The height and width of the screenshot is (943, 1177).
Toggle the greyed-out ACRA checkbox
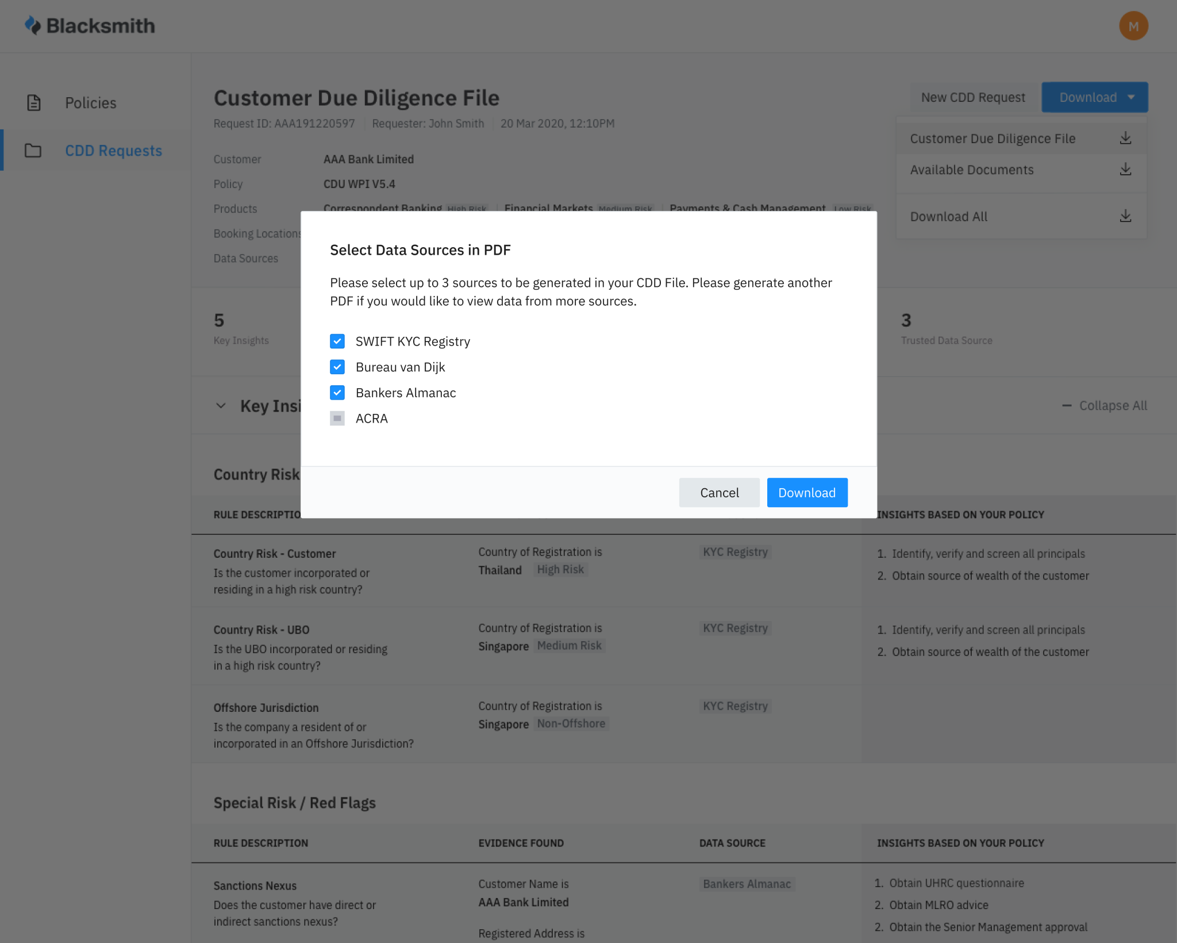point(337,419)
